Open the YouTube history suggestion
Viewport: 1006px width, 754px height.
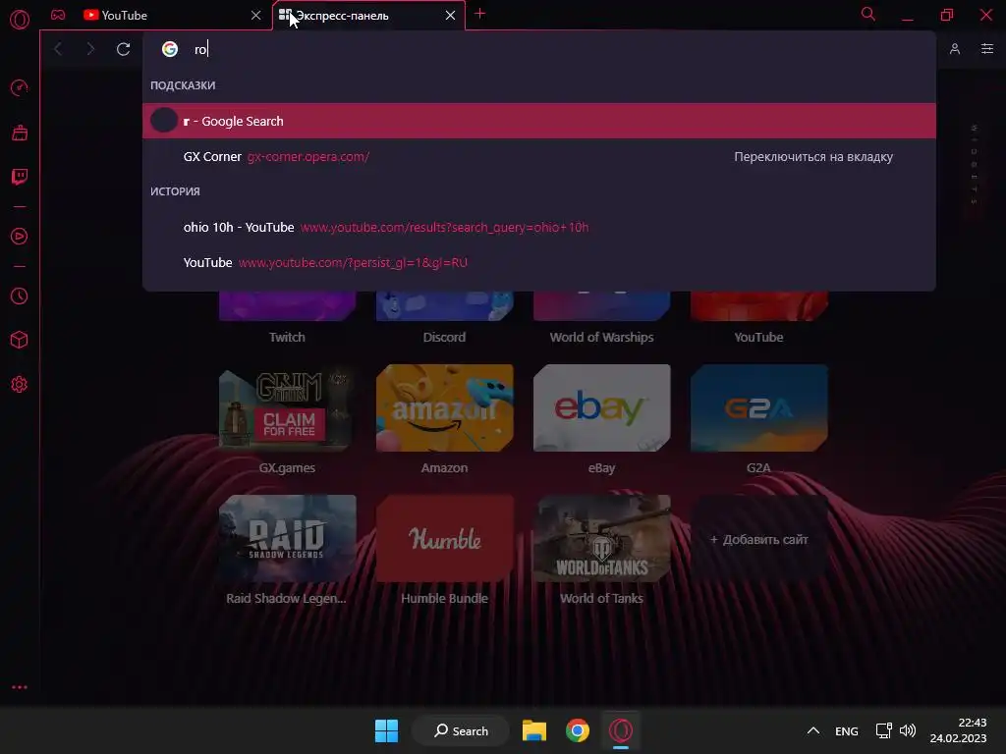click(539, 262)
